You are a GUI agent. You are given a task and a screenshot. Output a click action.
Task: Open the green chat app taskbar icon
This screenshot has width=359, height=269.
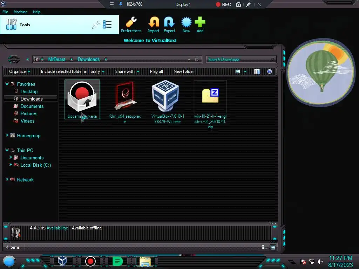(x=117, y=261)
